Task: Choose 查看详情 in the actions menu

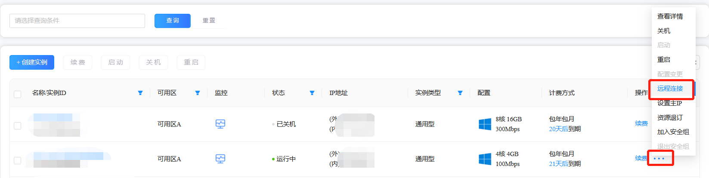Action: click(x=670, y=16)
